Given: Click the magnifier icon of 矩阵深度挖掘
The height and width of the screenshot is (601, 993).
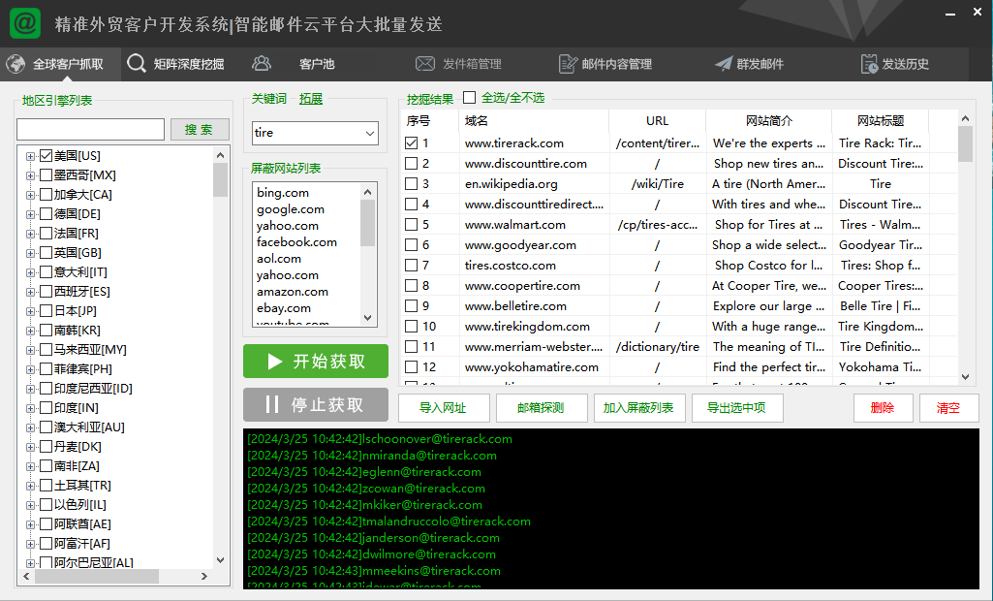Looking at the screenshot, I should 137,63.
